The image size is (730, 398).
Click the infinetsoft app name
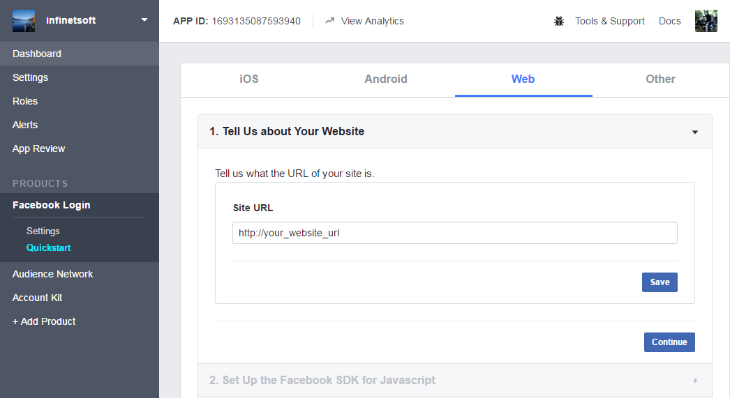70,20
